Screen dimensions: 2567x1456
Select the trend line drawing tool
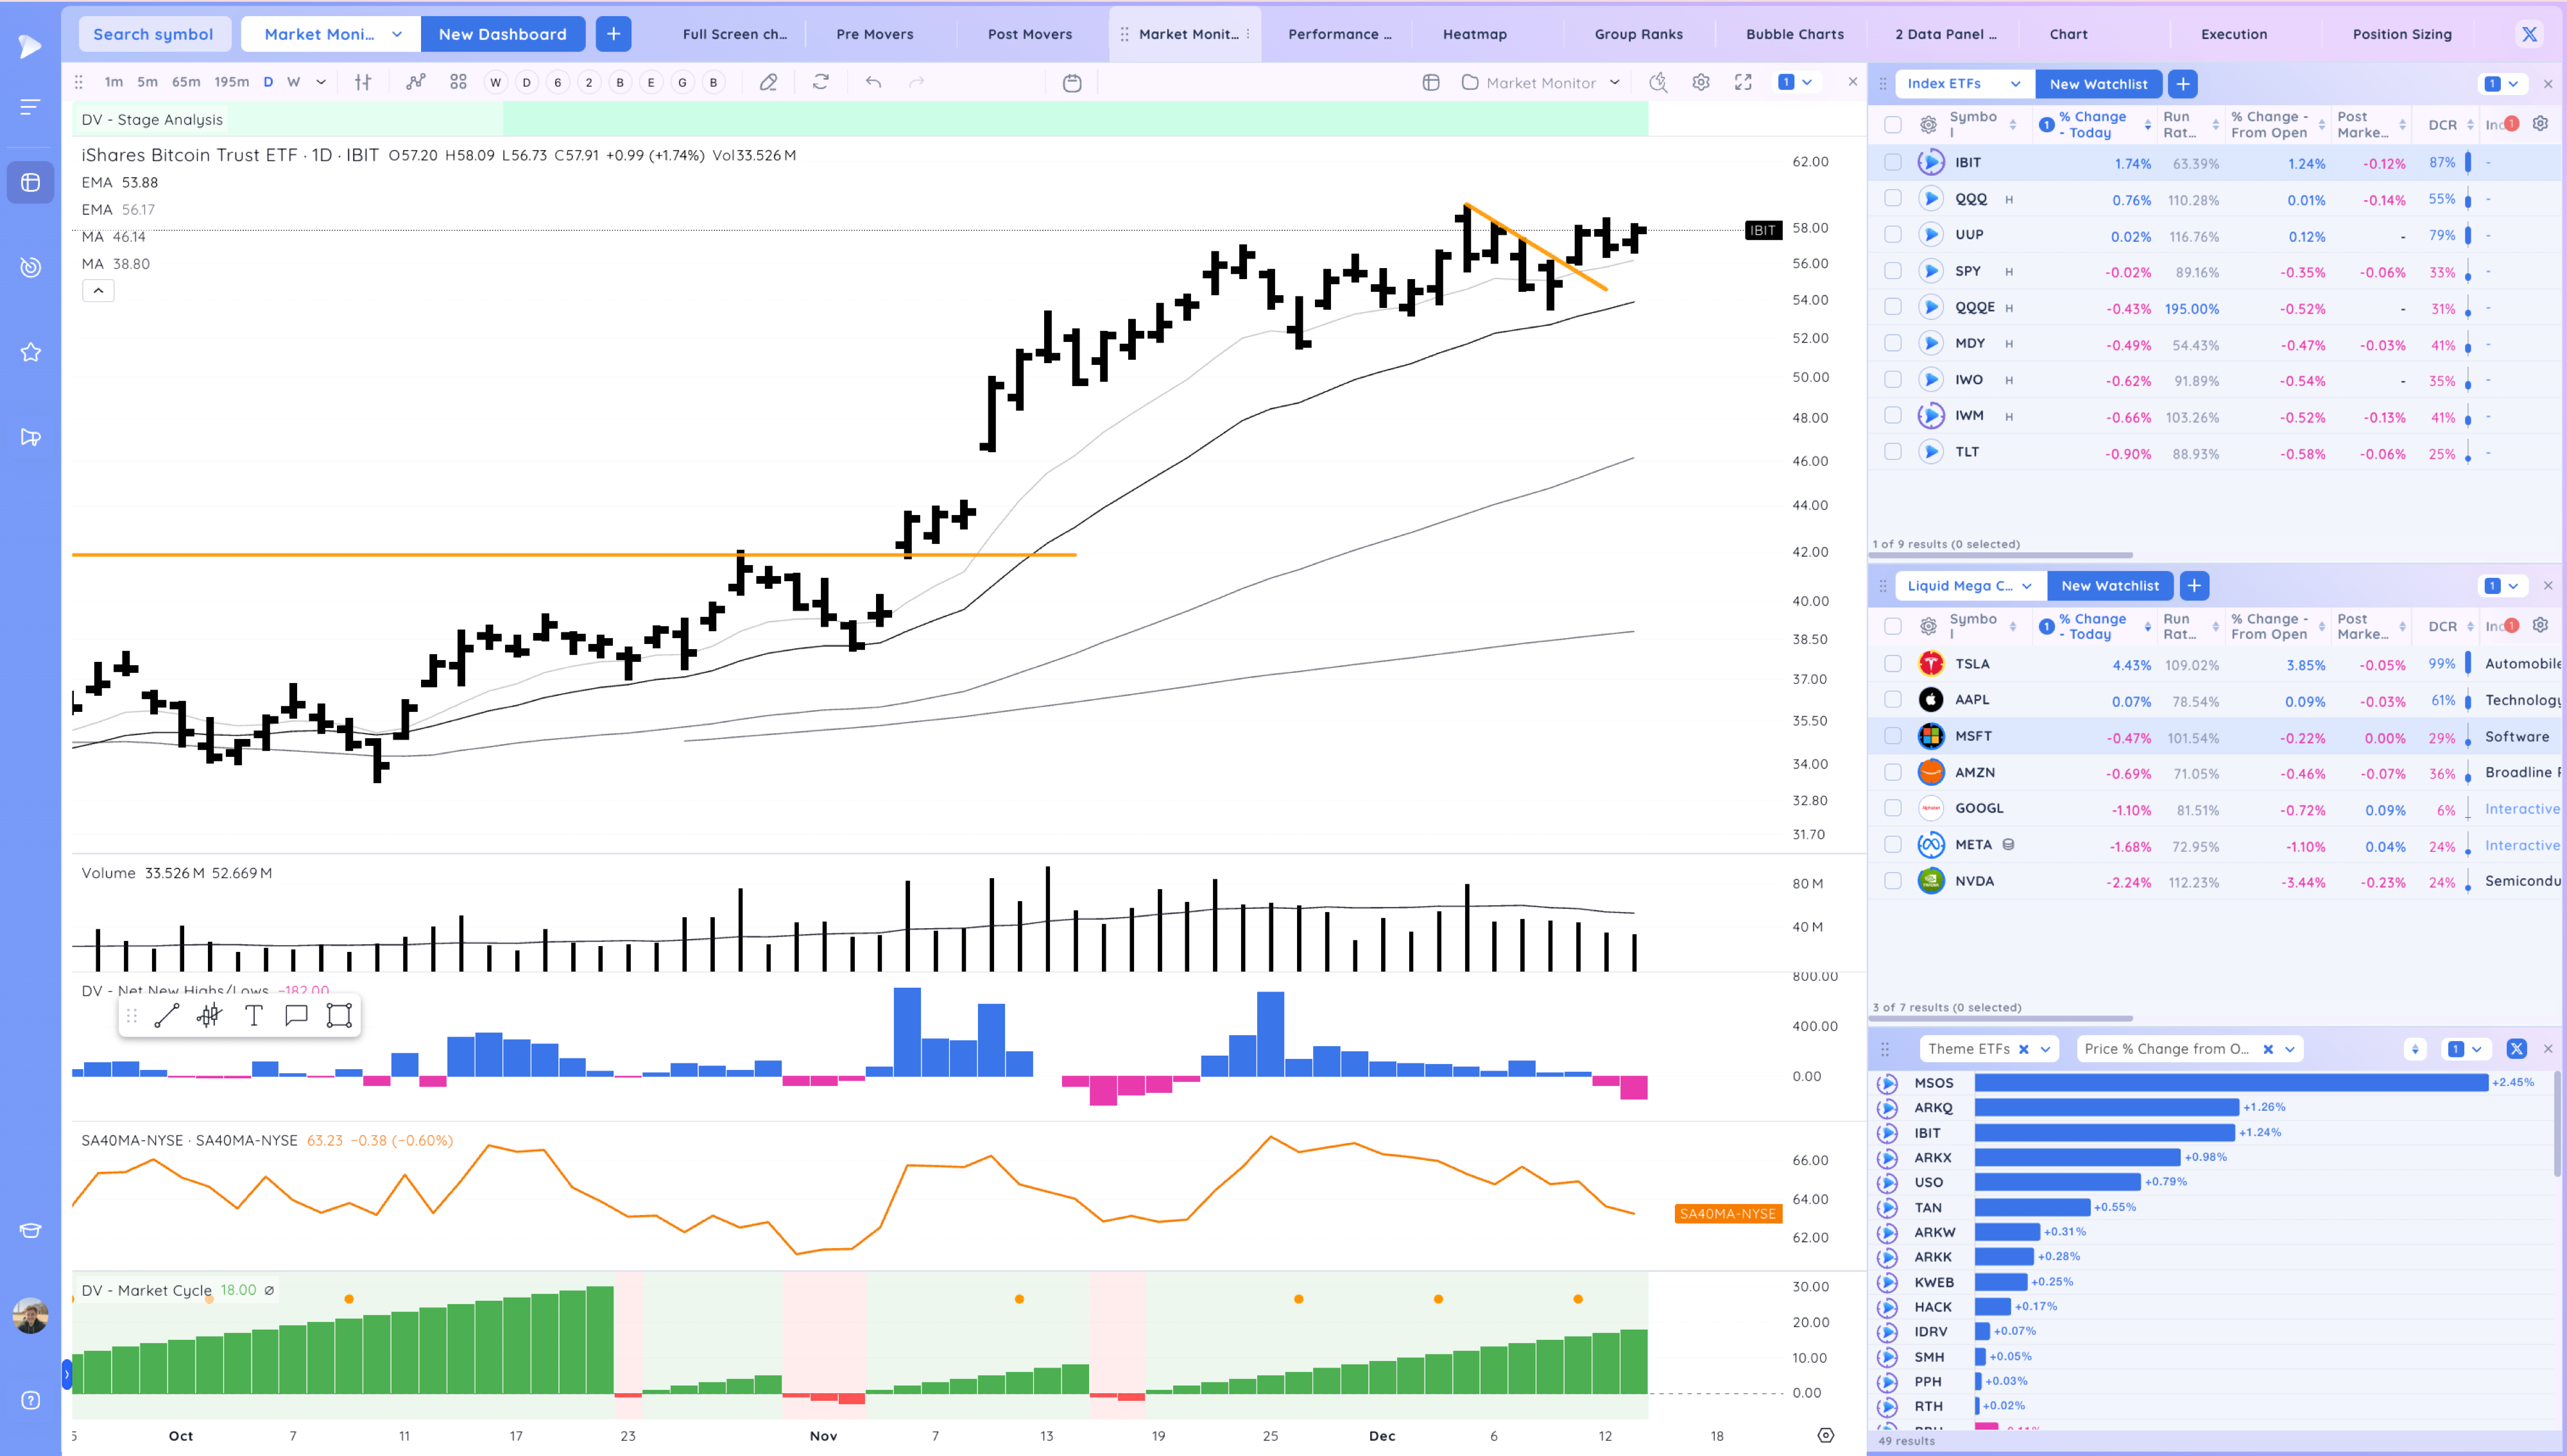[x=167, y=1016]
